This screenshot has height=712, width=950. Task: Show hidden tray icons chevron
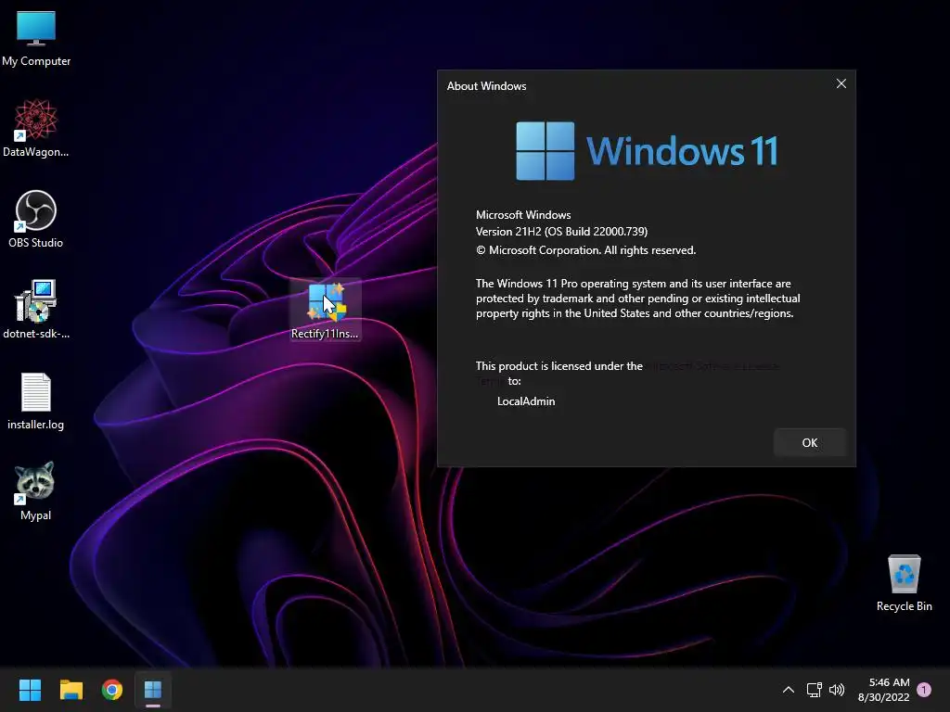(789, 690)
